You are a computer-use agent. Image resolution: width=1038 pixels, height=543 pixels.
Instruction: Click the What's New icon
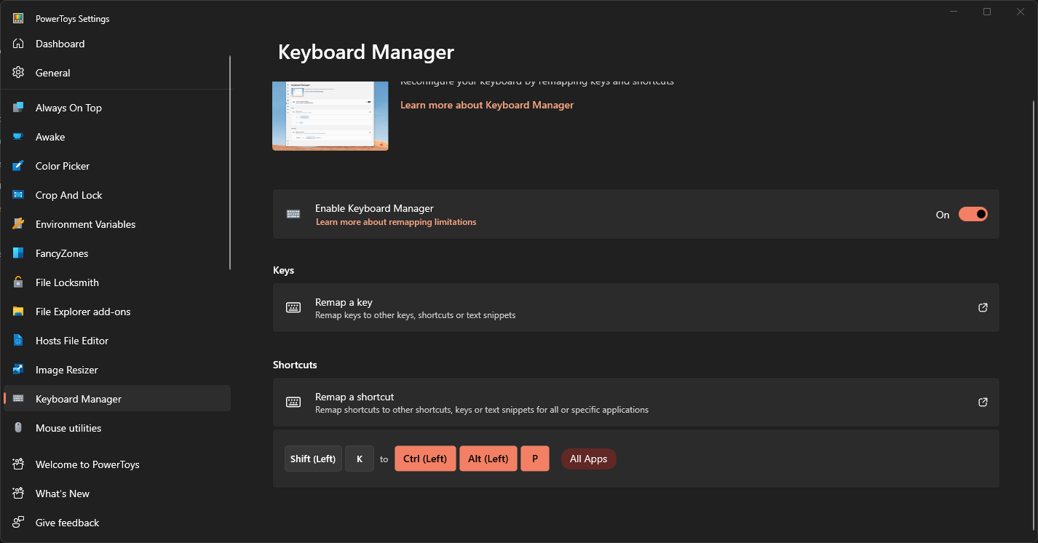(18, 494)
